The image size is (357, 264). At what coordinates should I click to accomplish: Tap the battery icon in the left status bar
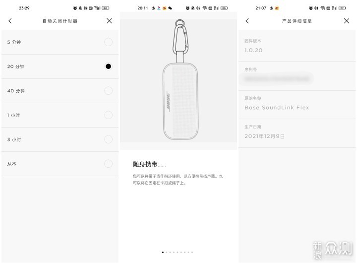click(106, 8)
